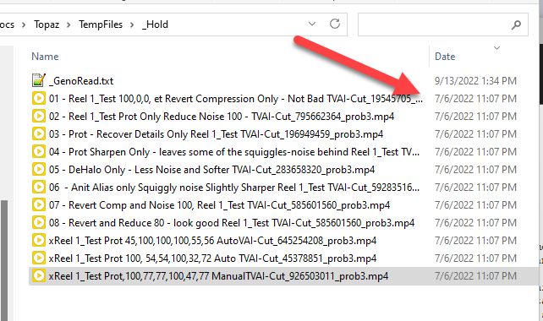543x321 pixels.
Task: Select 02 - Reel 1_Test Prot Only Reduce Noise 100 file
Action: [x=222, y=117]
